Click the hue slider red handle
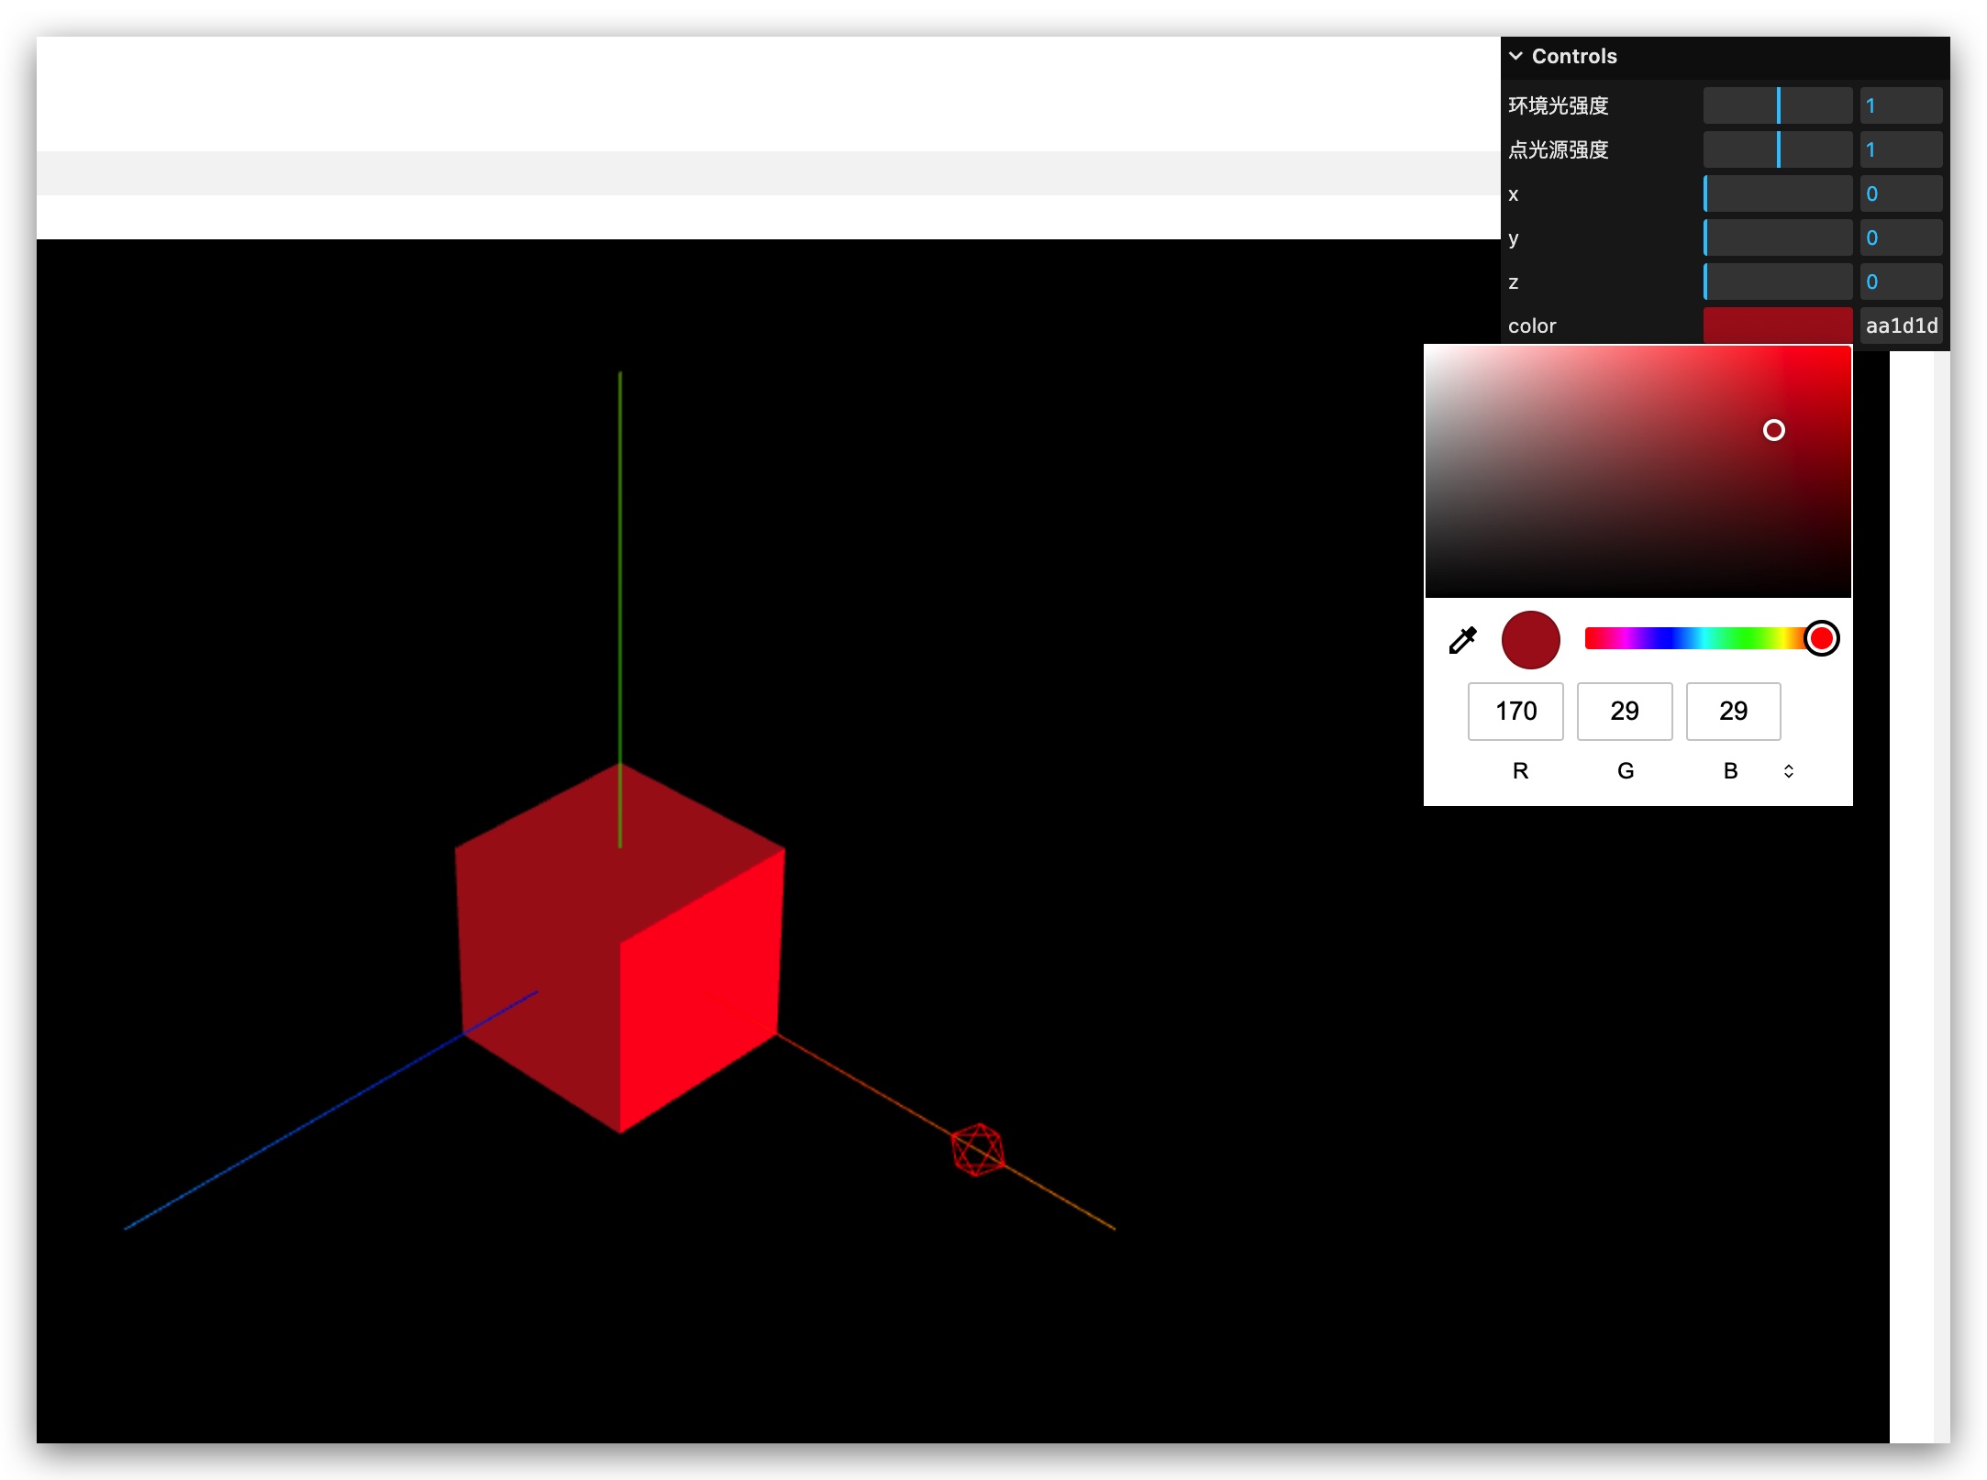This screenshot has height=1480, width=1987. (1821, 638)
